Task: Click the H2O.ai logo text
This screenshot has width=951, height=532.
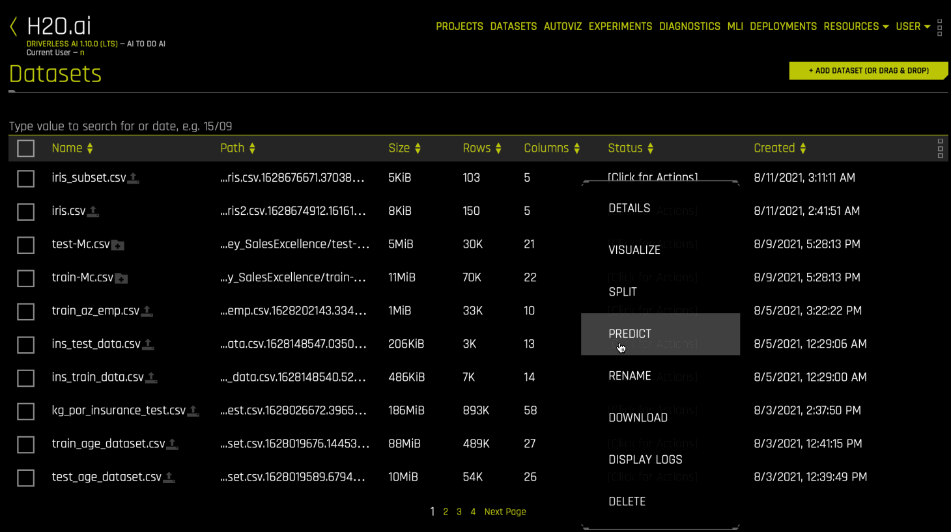Action: [x=59, y=27]
